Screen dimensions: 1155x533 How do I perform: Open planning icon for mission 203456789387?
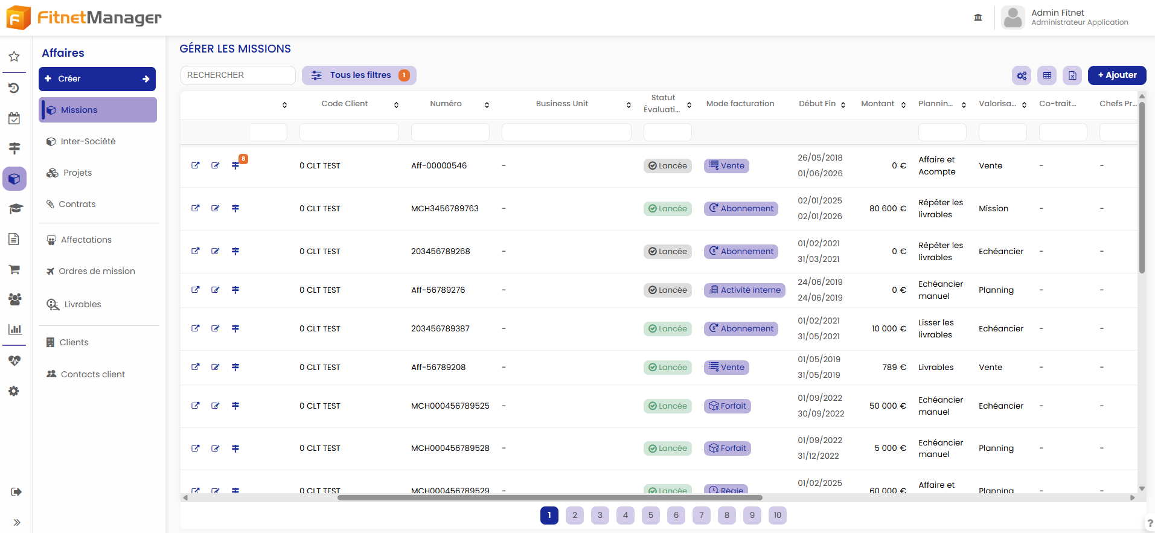pos(235,328)
